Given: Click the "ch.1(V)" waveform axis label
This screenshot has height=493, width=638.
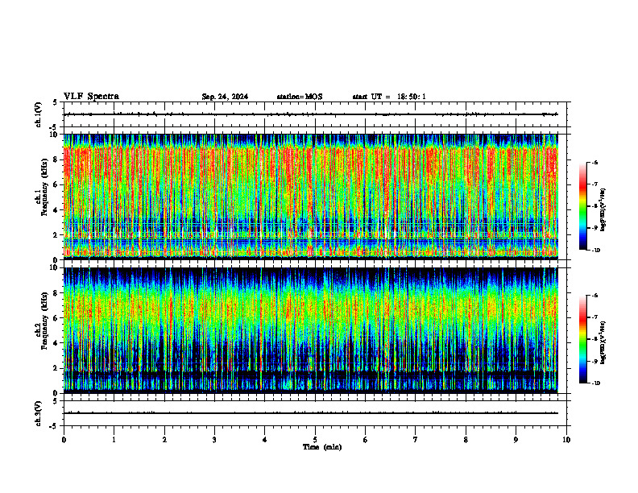Looking at the screenshot, I should coord(38,114).
